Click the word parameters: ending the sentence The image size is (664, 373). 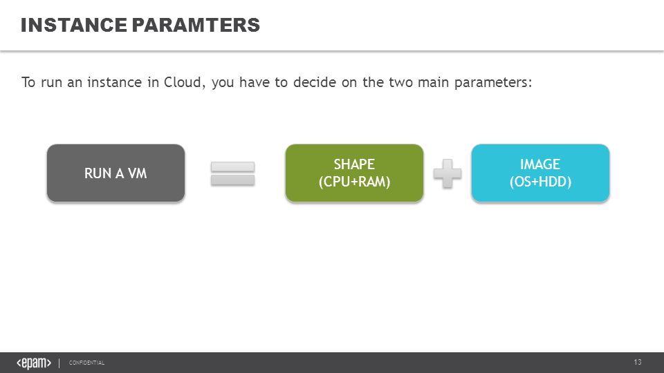[493, 83]
